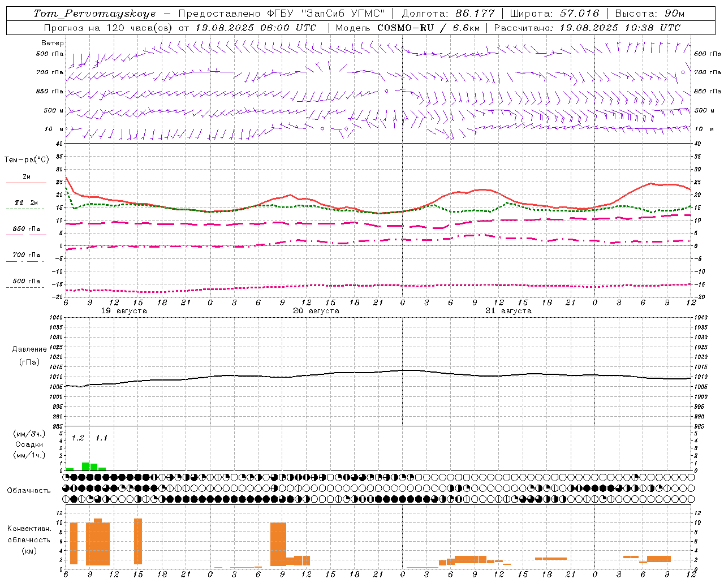Select the (мм/1ч.) unit label

tap(29, 455)
